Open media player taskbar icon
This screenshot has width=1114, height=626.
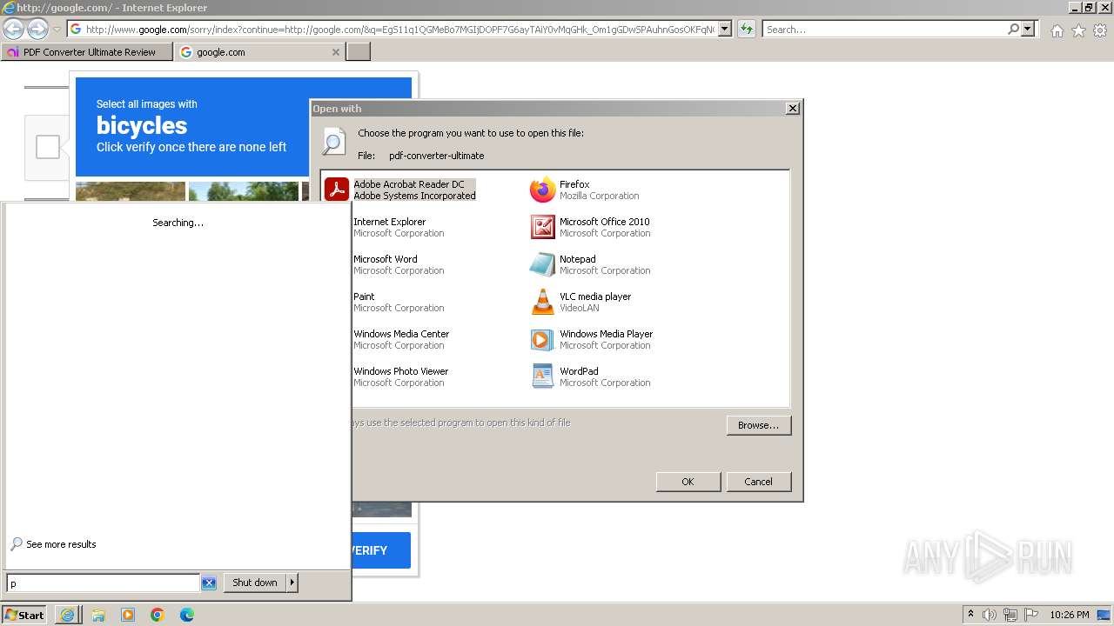pos(128,615)
